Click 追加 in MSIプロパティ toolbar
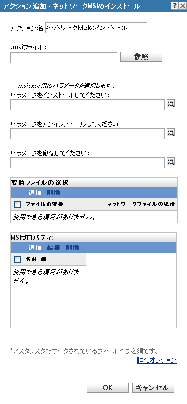 coord(35,247)
